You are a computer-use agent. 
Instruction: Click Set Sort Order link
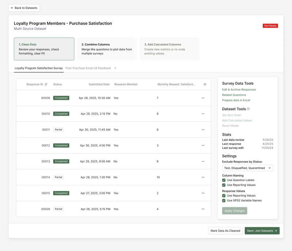[x=231, y=115]
